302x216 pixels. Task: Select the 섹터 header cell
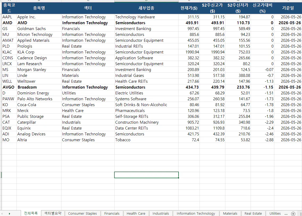(88, 8)
